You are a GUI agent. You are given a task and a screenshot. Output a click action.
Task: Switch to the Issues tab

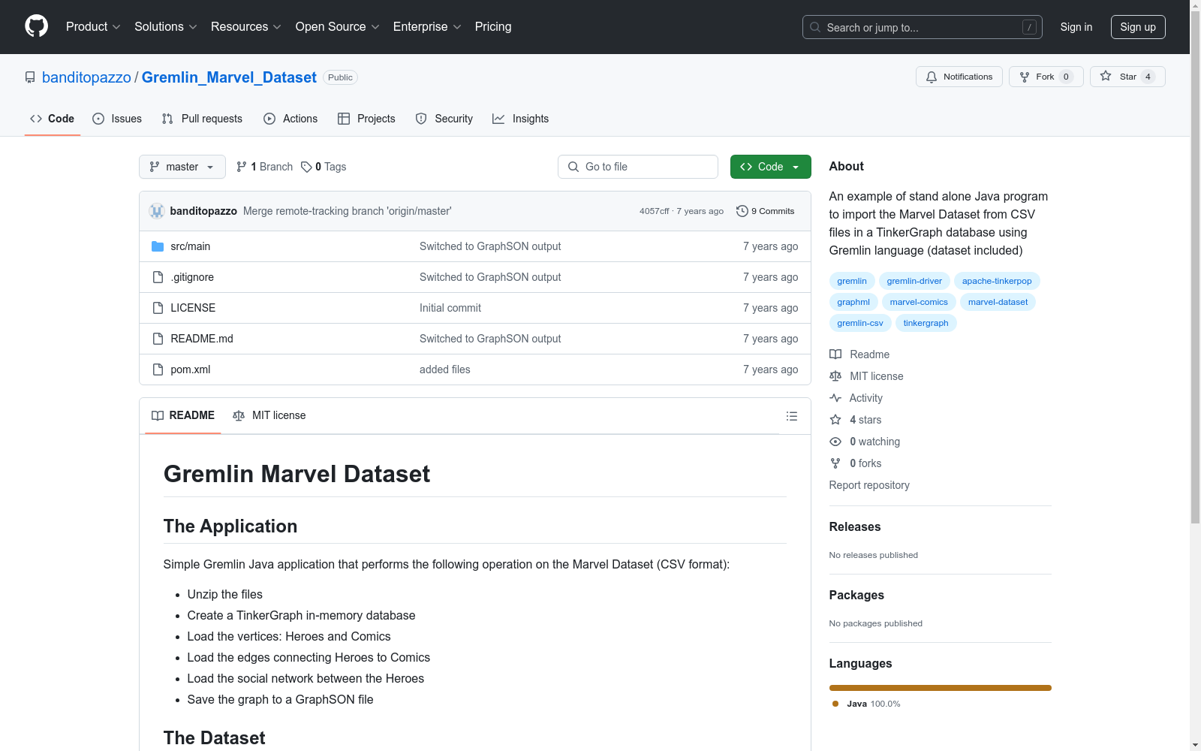(x=117, y=119)
